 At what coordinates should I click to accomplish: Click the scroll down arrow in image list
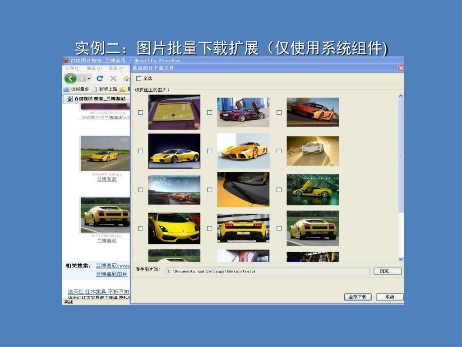click(401, 259)
